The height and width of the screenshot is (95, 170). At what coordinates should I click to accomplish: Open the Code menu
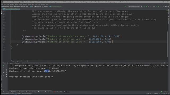point(16,4)
